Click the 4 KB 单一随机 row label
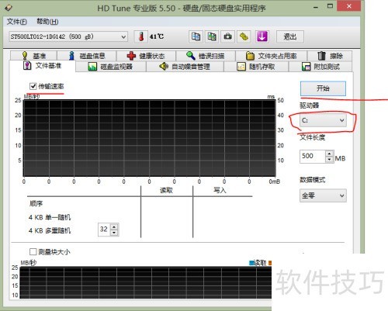Image resolution: width=388 pixels, height=311 pixels. tap(50, 217)
